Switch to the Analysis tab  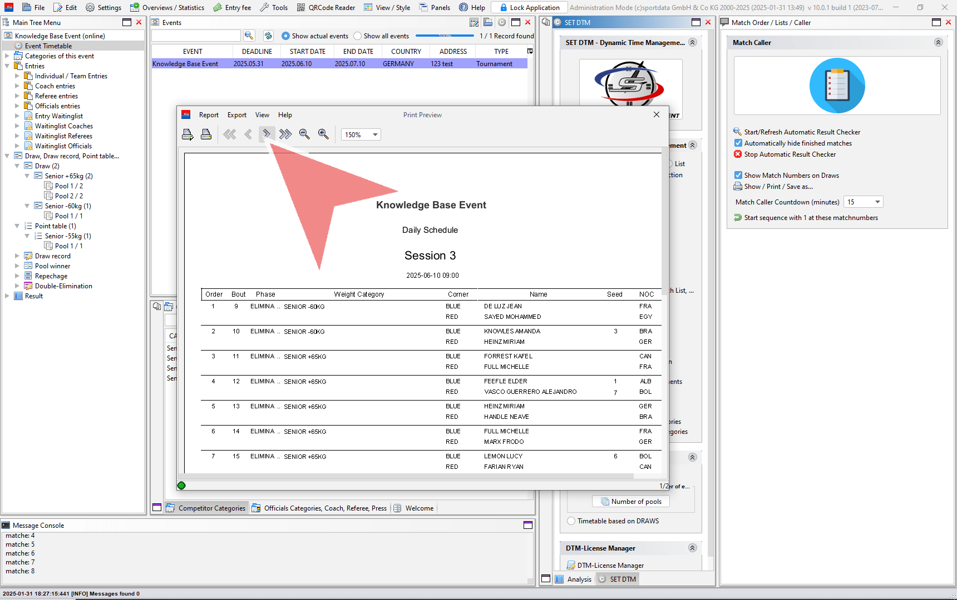pos(579,579)
